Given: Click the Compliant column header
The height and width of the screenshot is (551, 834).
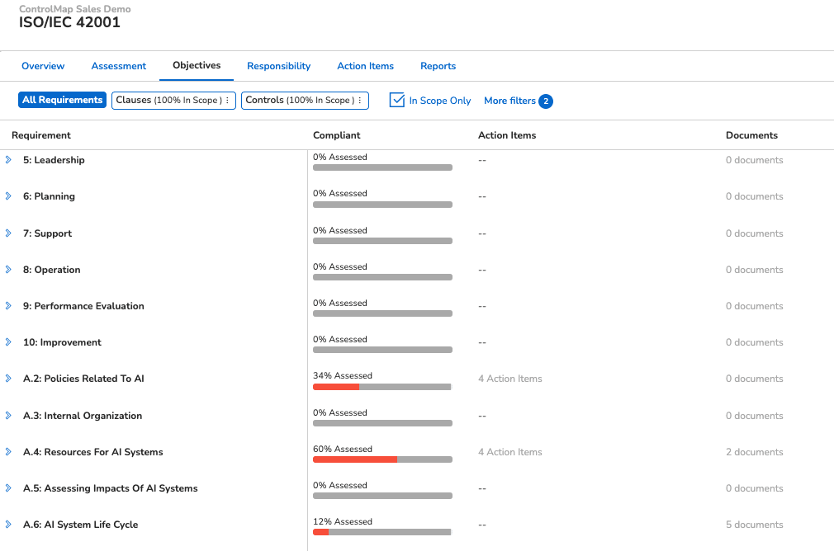Looking at the screenshot, I should tap(337, 135).
